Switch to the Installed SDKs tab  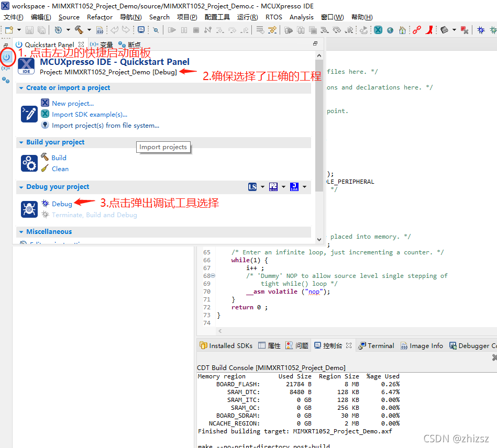pyautogui.click(x=226, y=345)
